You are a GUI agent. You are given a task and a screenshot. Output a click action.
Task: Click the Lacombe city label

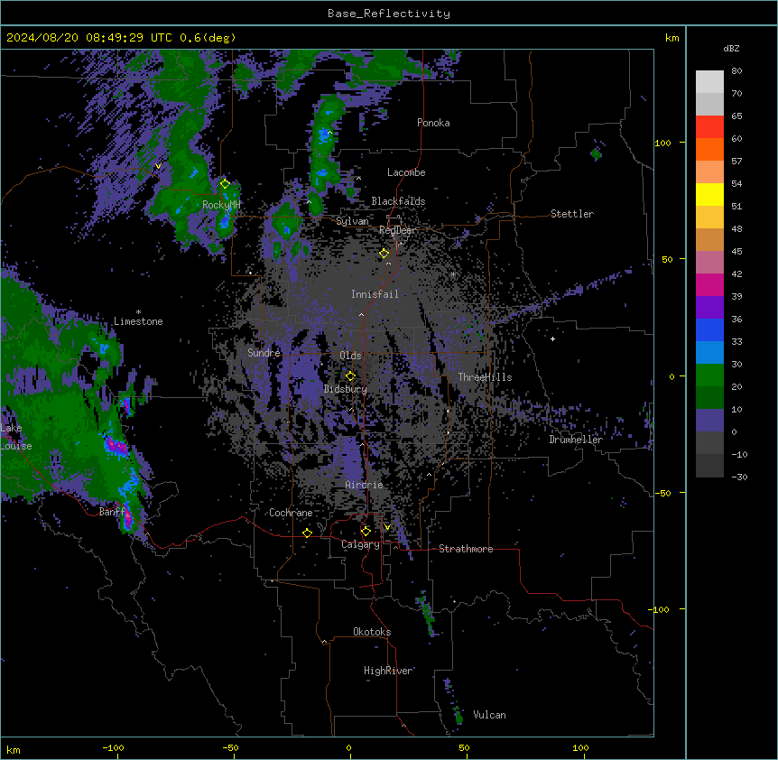click(x=406, y=172)
